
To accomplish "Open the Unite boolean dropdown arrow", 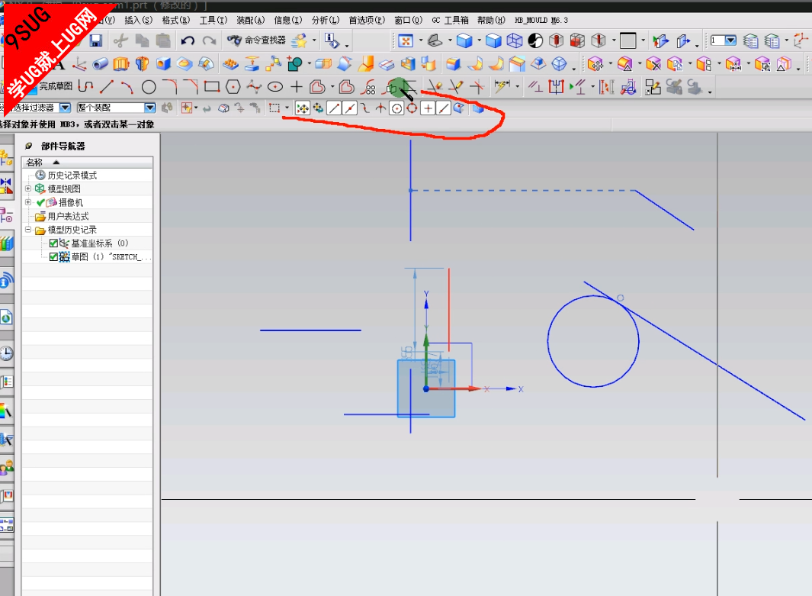I will [309, 64].
